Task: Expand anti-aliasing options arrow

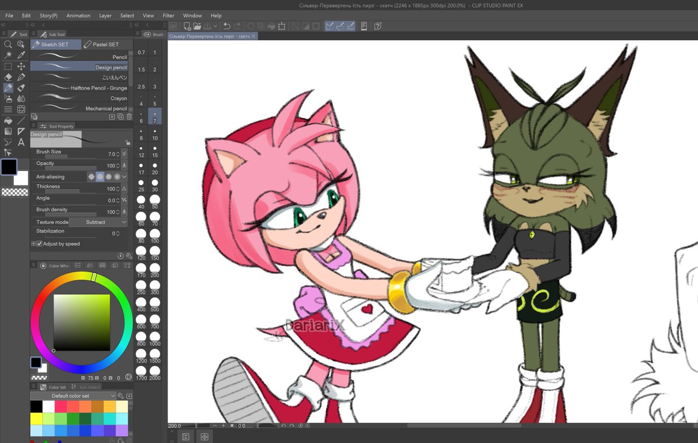Action: click(x=124, y=177)
